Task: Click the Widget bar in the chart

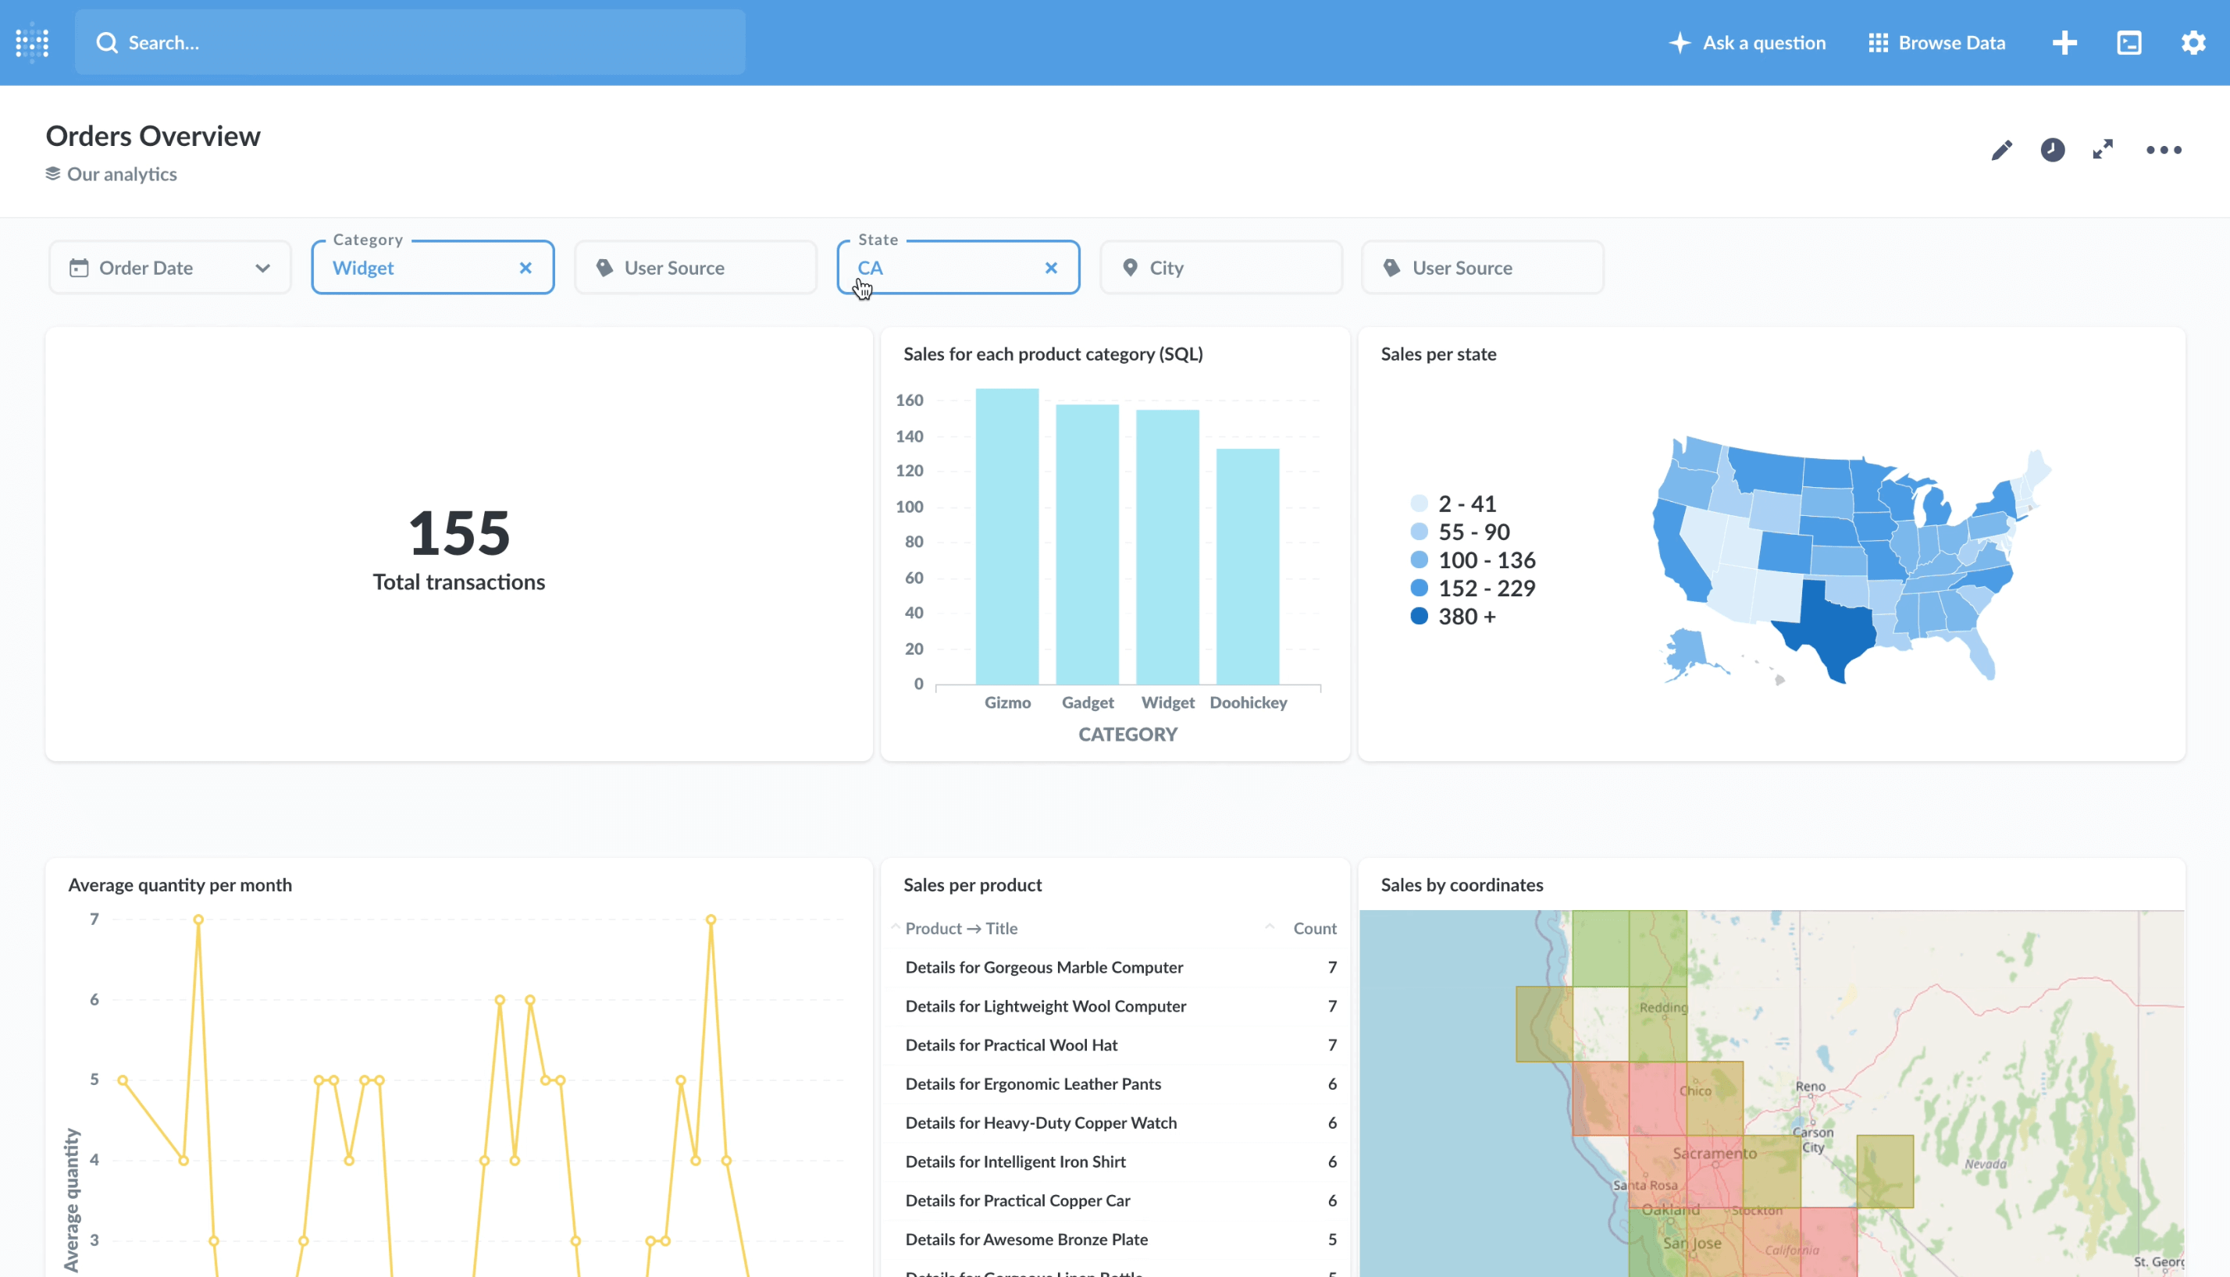Action: click(1167, 546)
